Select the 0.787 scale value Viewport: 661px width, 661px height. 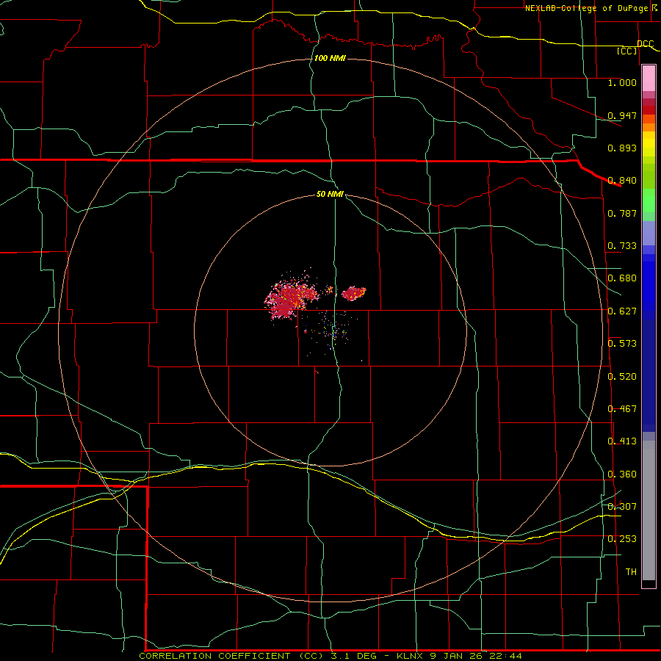tap(622, 213)
